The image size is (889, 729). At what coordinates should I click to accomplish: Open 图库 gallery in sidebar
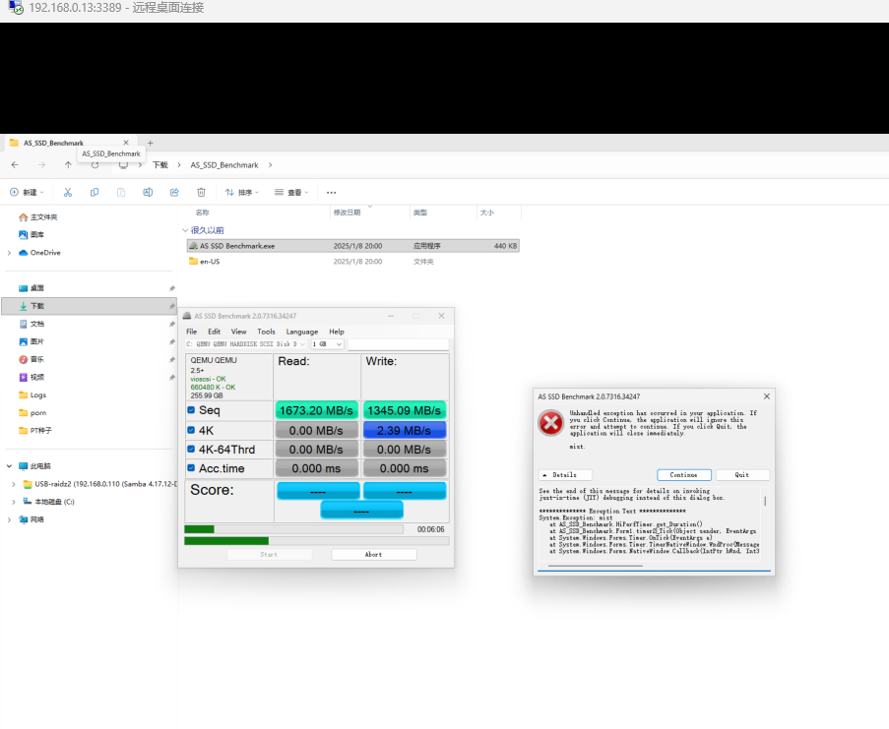click(32, 234)
